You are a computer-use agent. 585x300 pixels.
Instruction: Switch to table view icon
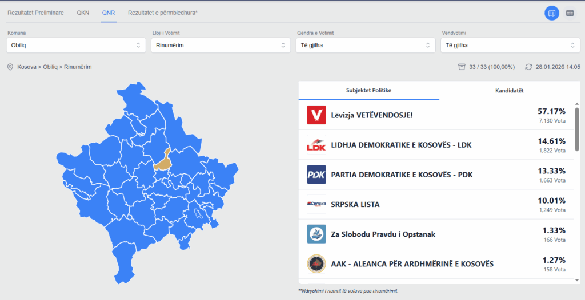coord(570,13)
